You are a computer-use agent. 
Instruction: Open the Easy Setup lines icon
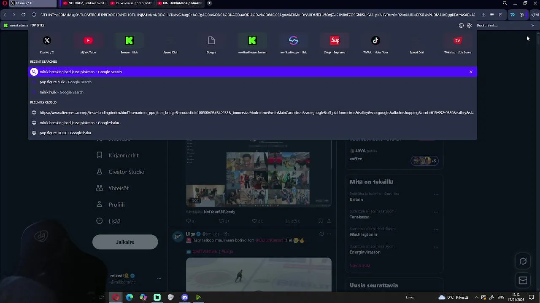[492, 15]
